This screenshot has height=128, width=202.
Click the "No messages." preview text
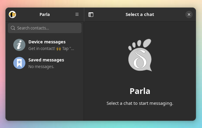coord(41,67)
